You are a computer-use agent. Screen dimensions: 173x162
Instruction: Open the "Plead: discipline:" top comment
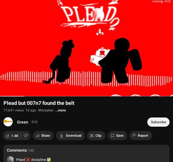(33, 160)
